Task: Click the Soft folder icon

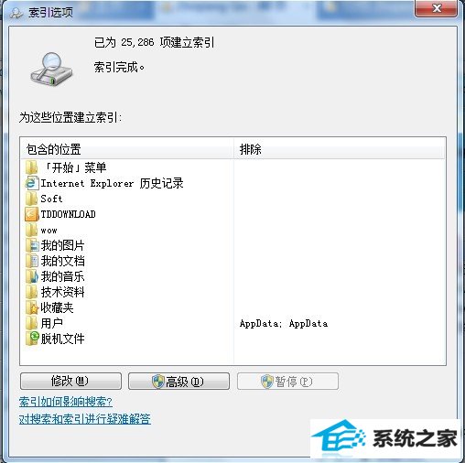Action: 32,199
